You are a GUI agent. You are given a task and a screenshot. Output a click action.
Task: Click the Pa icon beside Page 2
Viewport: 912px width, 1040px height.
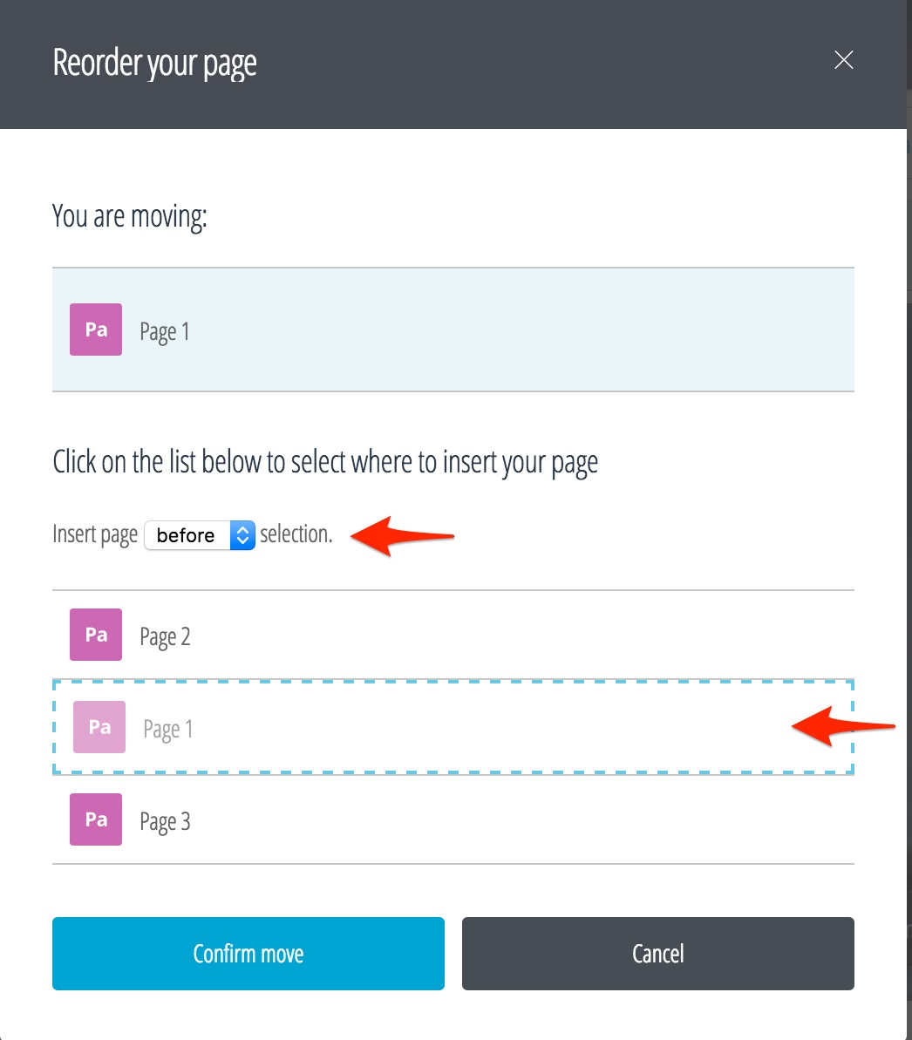click(96, 635)
